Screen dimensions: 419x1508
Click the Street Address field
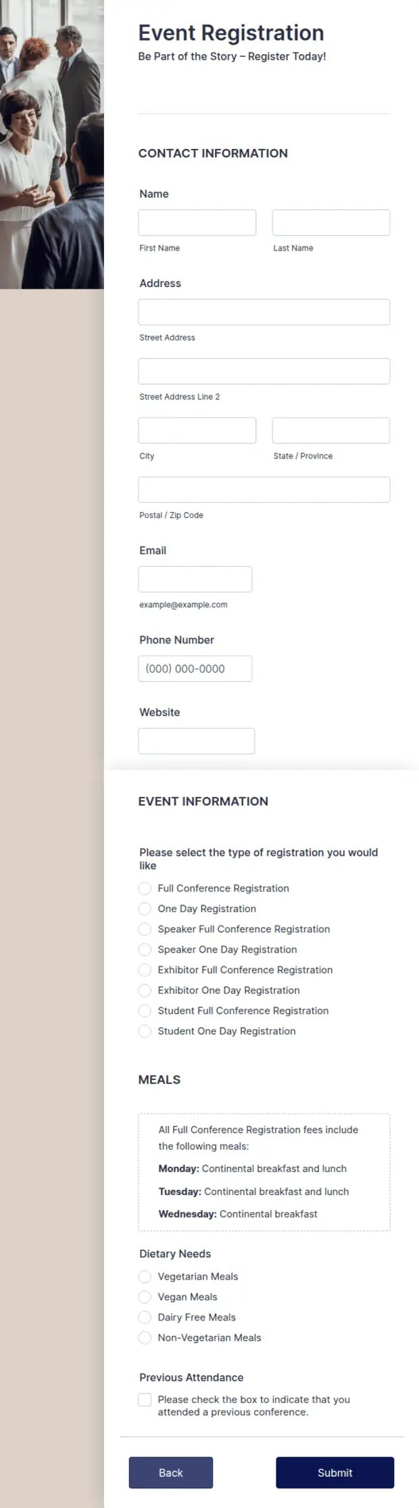[264, 311]
